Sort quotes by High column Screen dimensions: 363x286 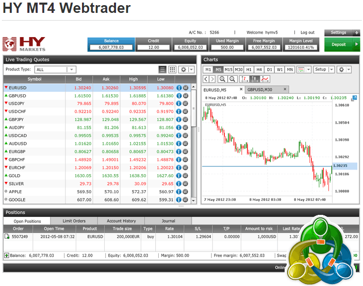coord(134,79)
